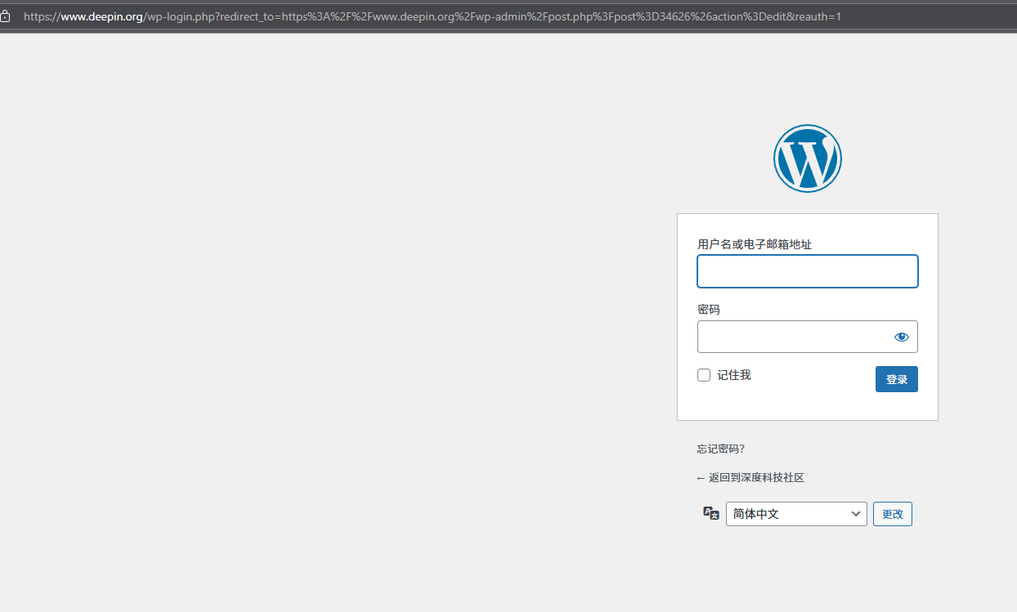Click the lock icon in address bar
The width and height of the screenshot is (1017, 612).
[6, 16]
